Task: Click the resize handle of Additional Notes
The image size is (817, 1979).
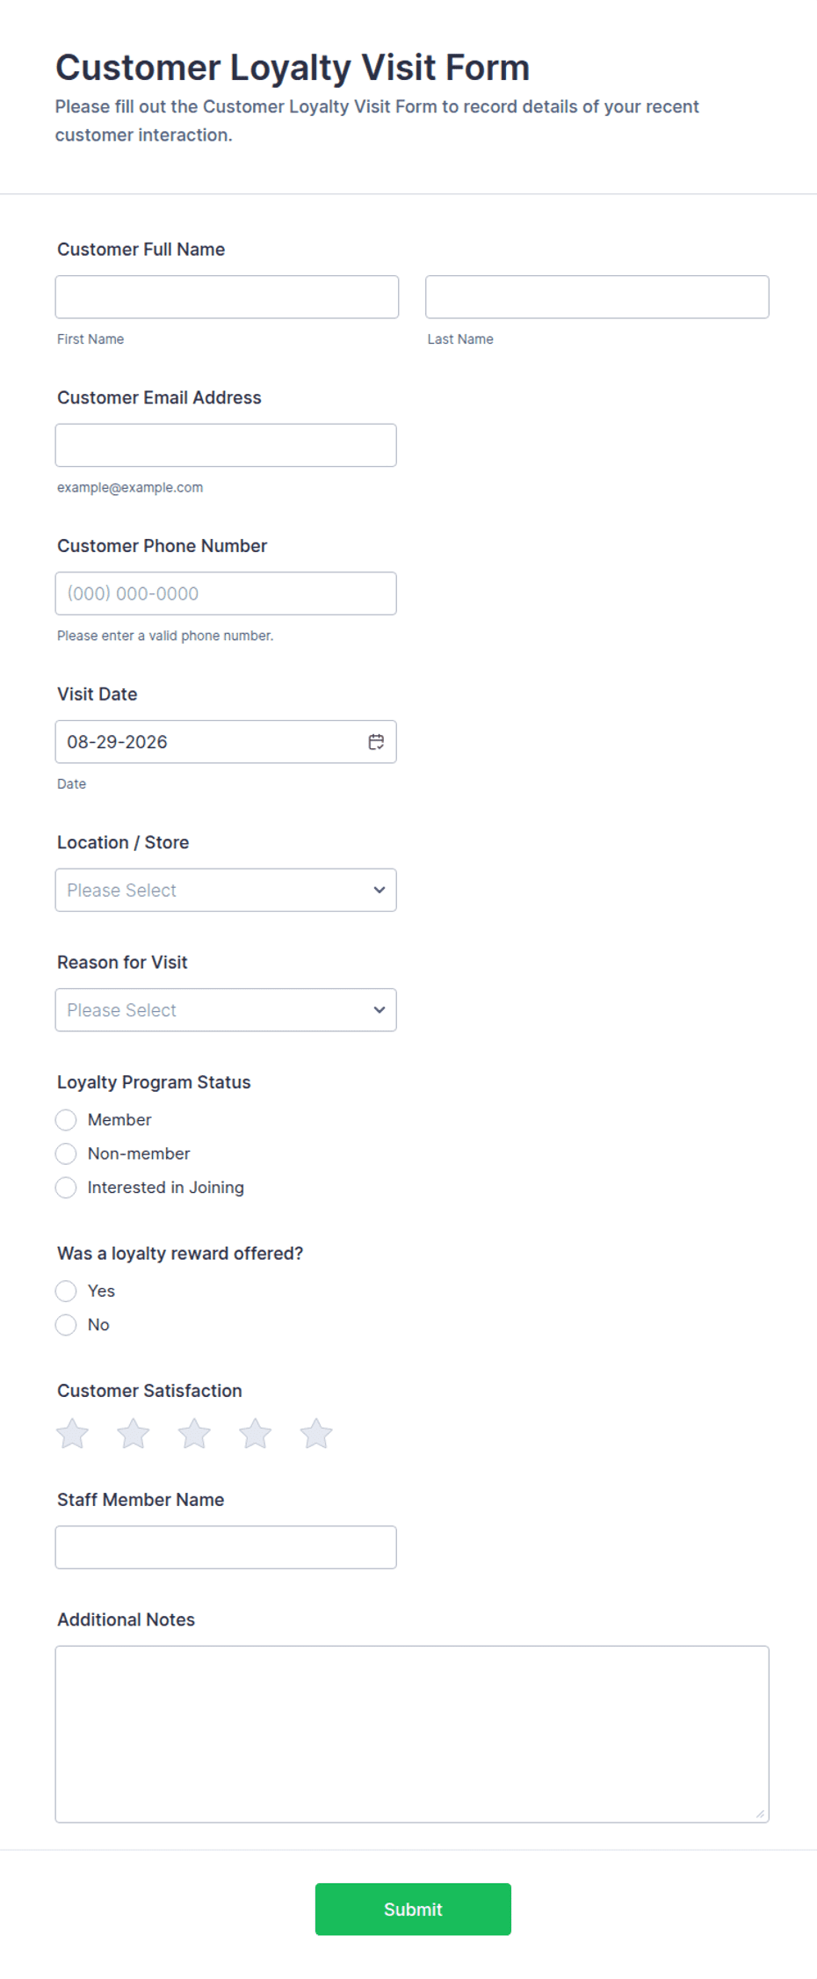Action: tap(760, 1814)
